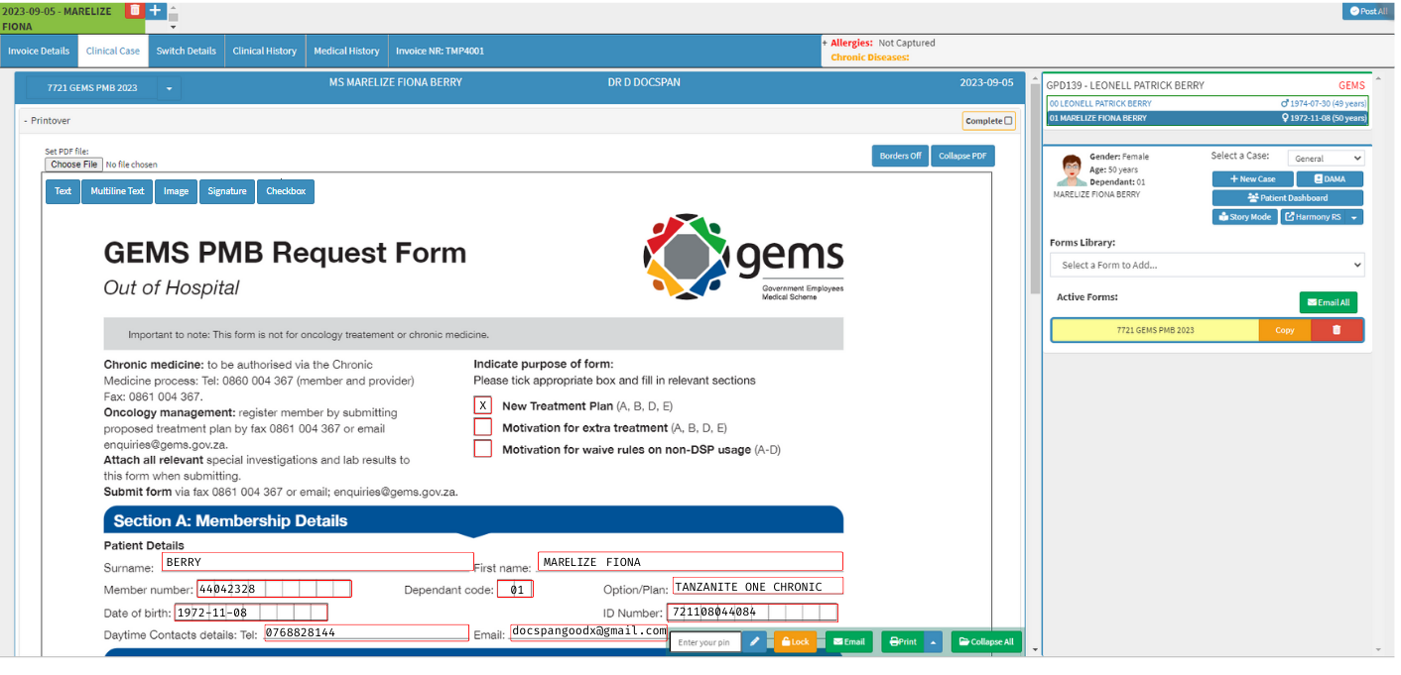
Task: Click the Borders Off button
Action: pos(901,156)
